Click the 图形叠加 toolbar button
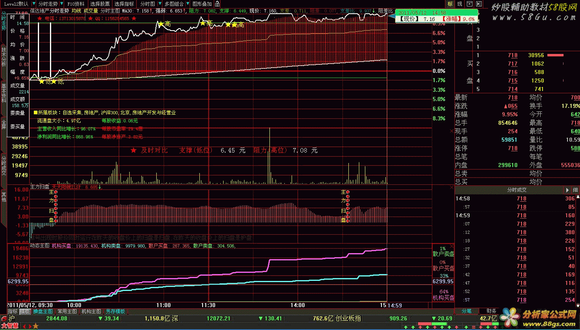This screenshot has width=580, height=330. coord(202,4)
